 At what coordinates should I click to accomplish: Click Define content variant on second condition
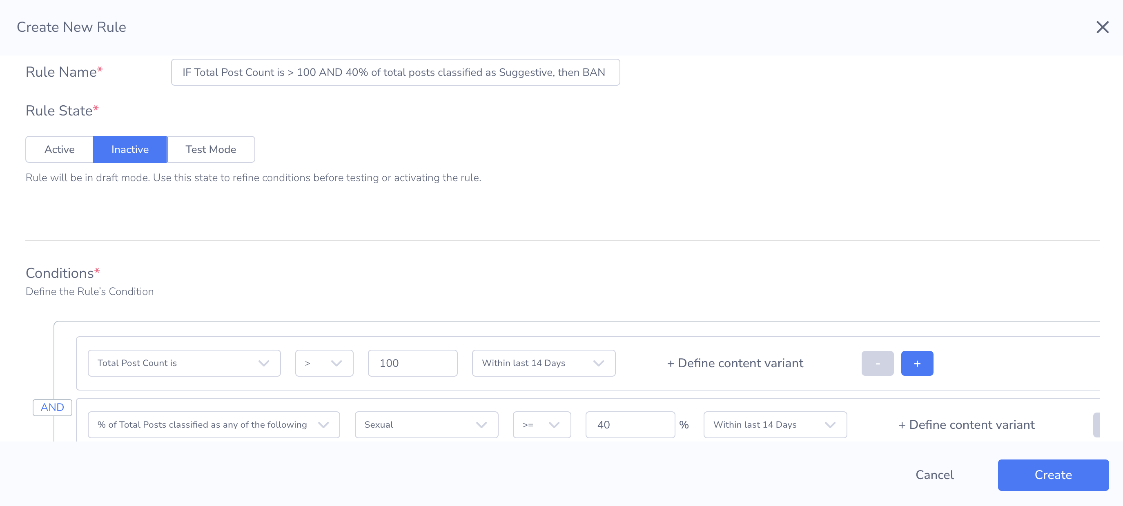point(967,424)
